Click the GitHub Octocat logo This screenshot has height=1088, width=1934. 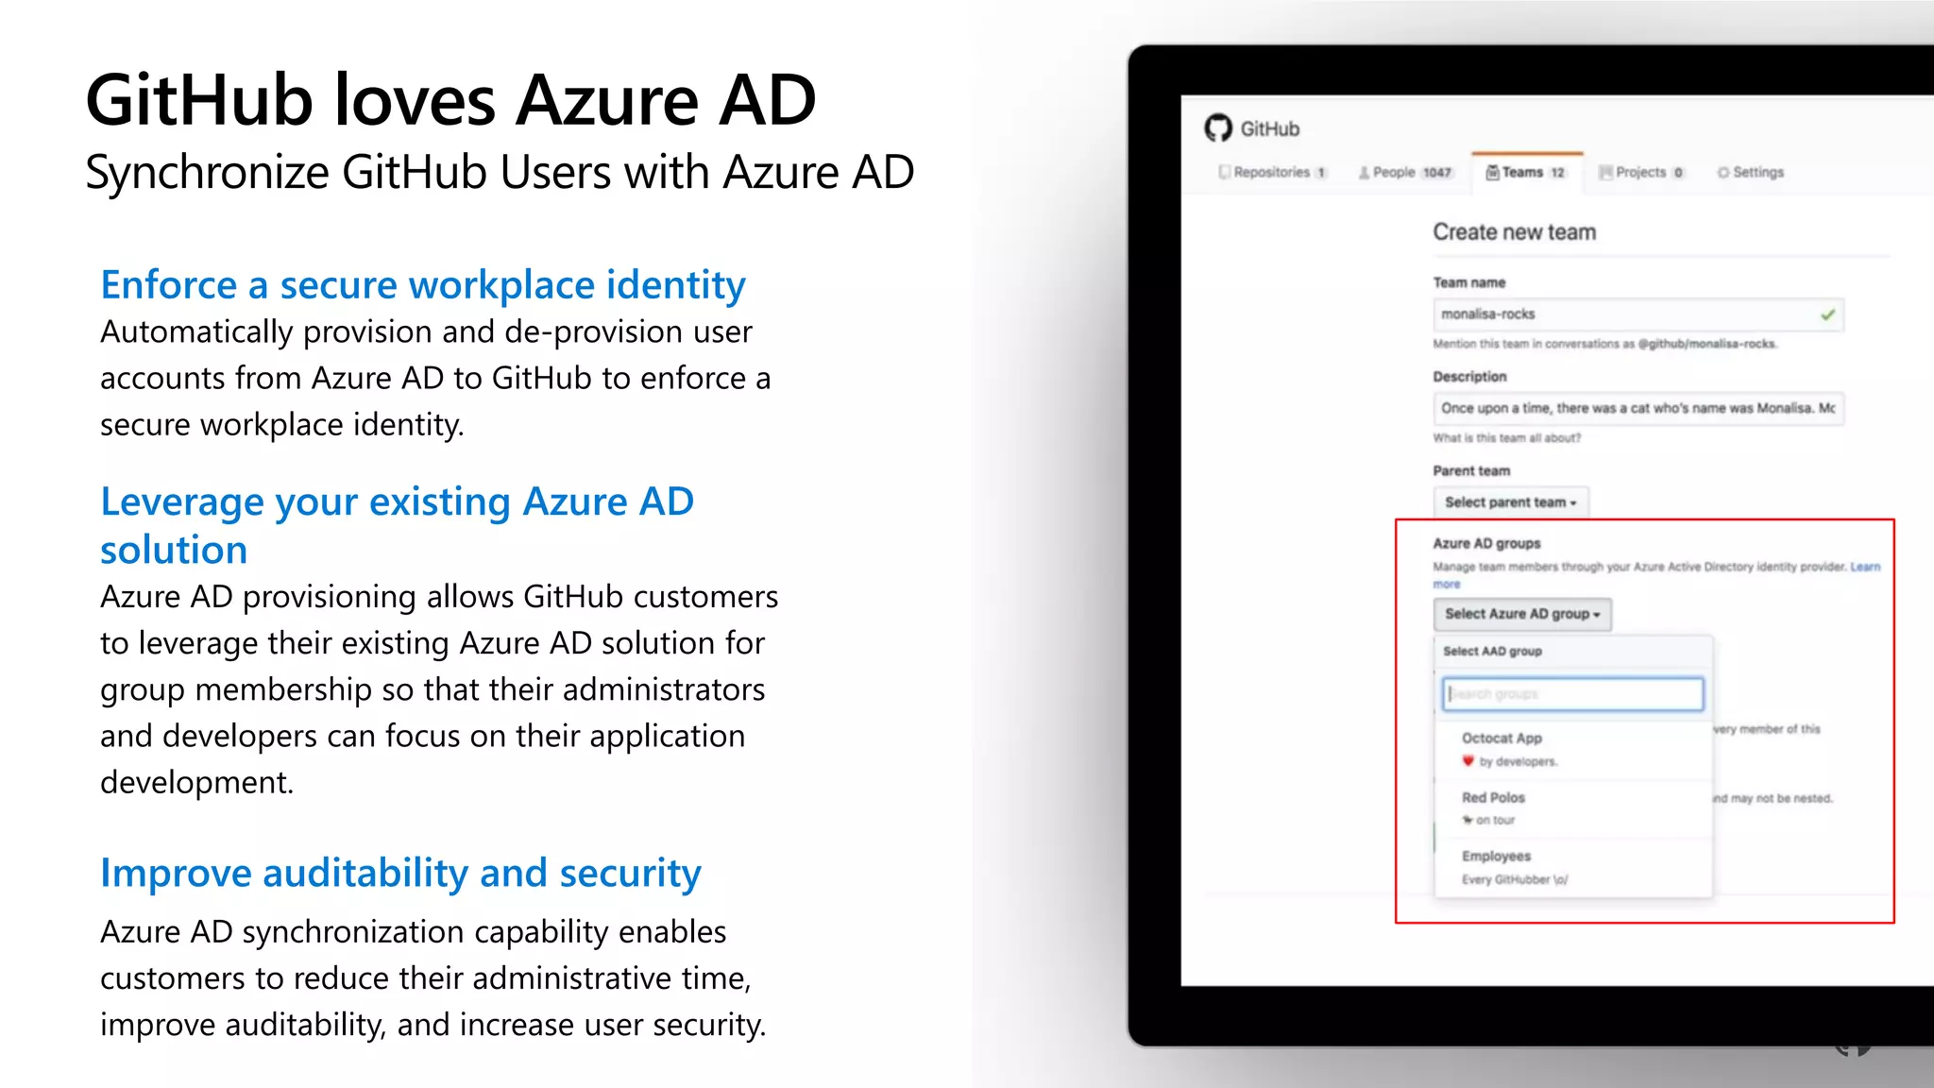[x=1218, y=127]
